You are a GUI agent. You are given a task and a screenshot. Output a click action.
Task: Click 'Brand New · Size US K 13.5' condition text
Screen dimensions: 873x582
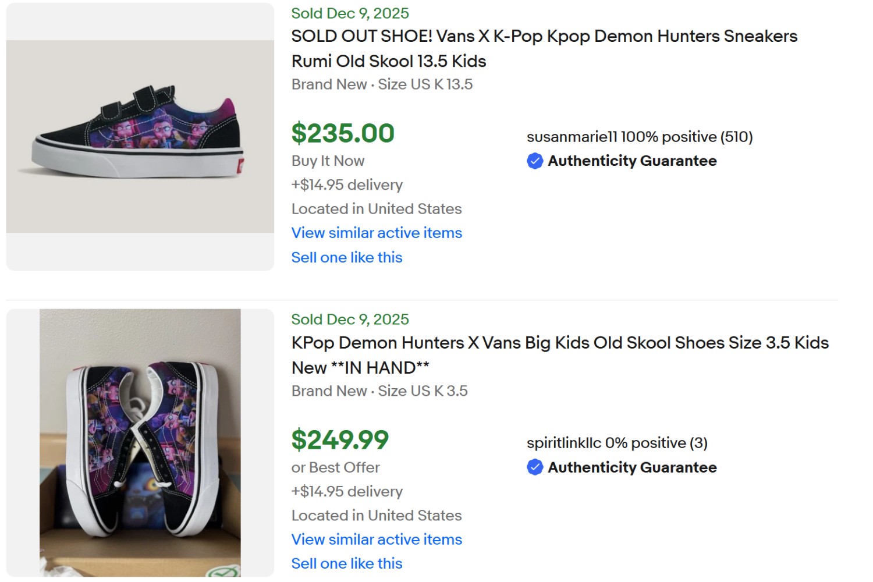pos(381,84)
